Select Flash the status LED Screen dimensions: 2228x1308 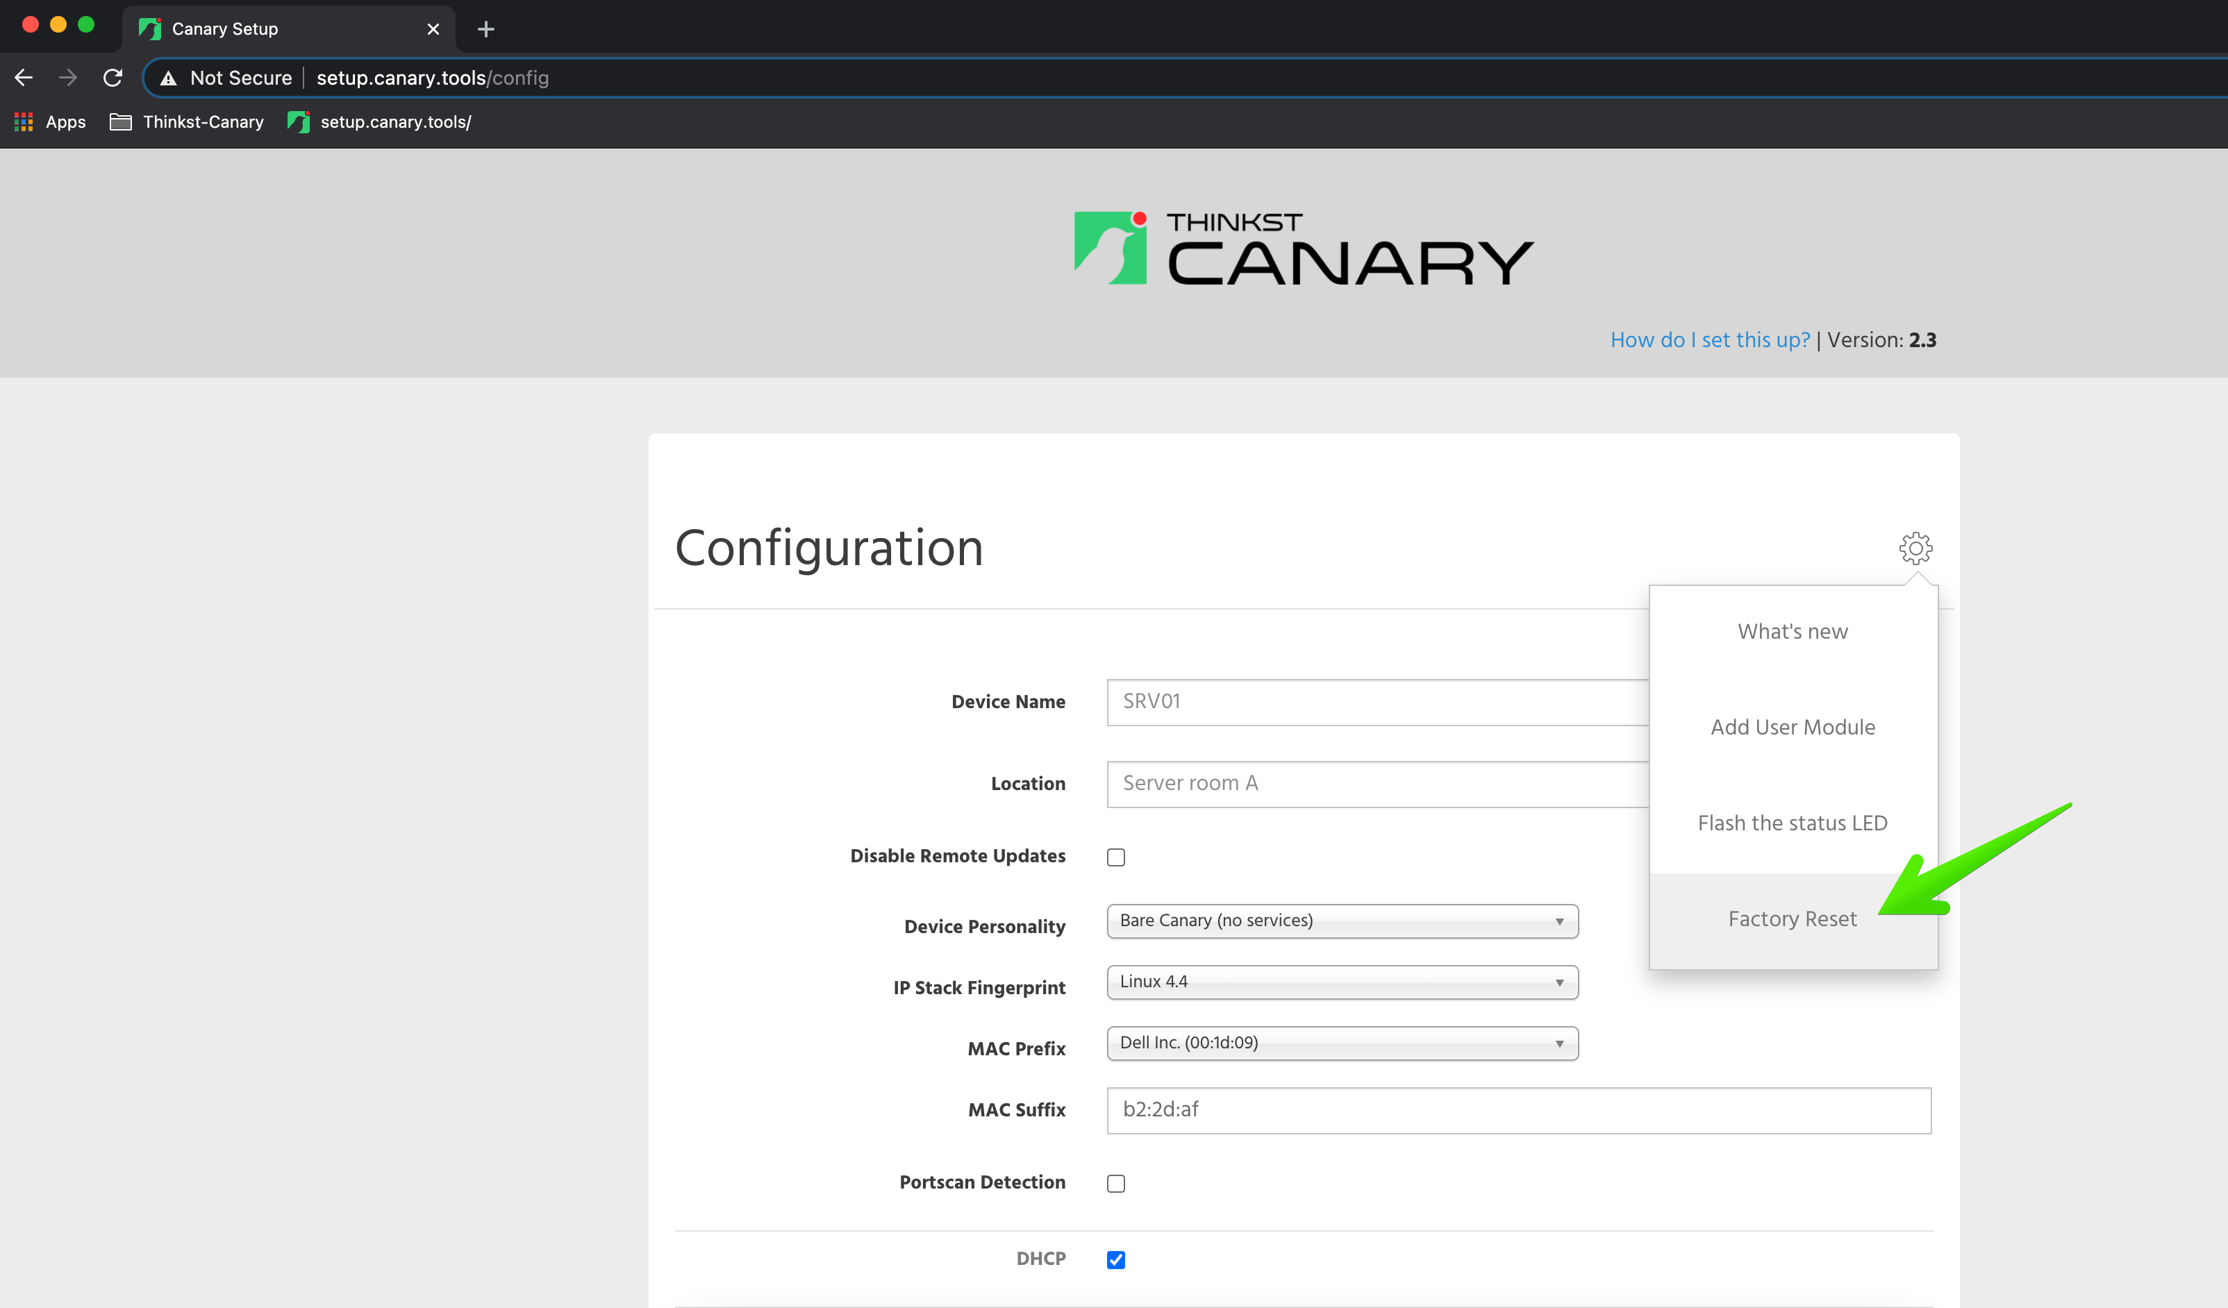[1793, 823]
